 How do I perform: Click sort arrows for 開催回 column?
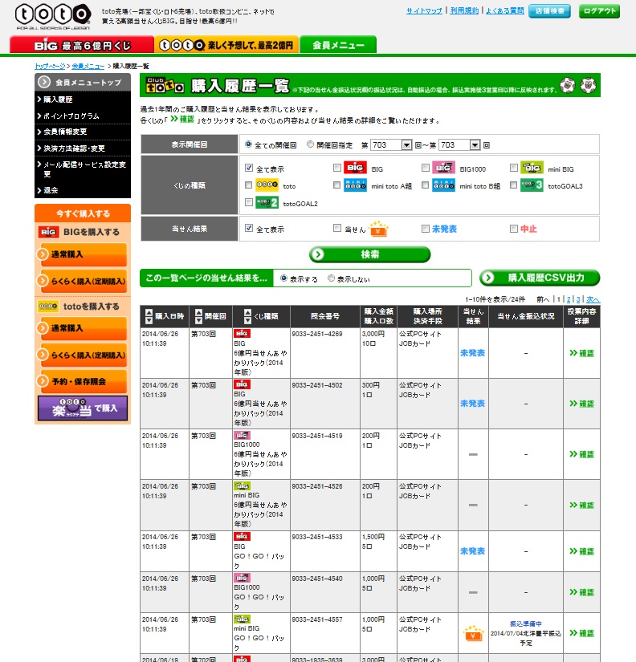click(x=198, y=316)
